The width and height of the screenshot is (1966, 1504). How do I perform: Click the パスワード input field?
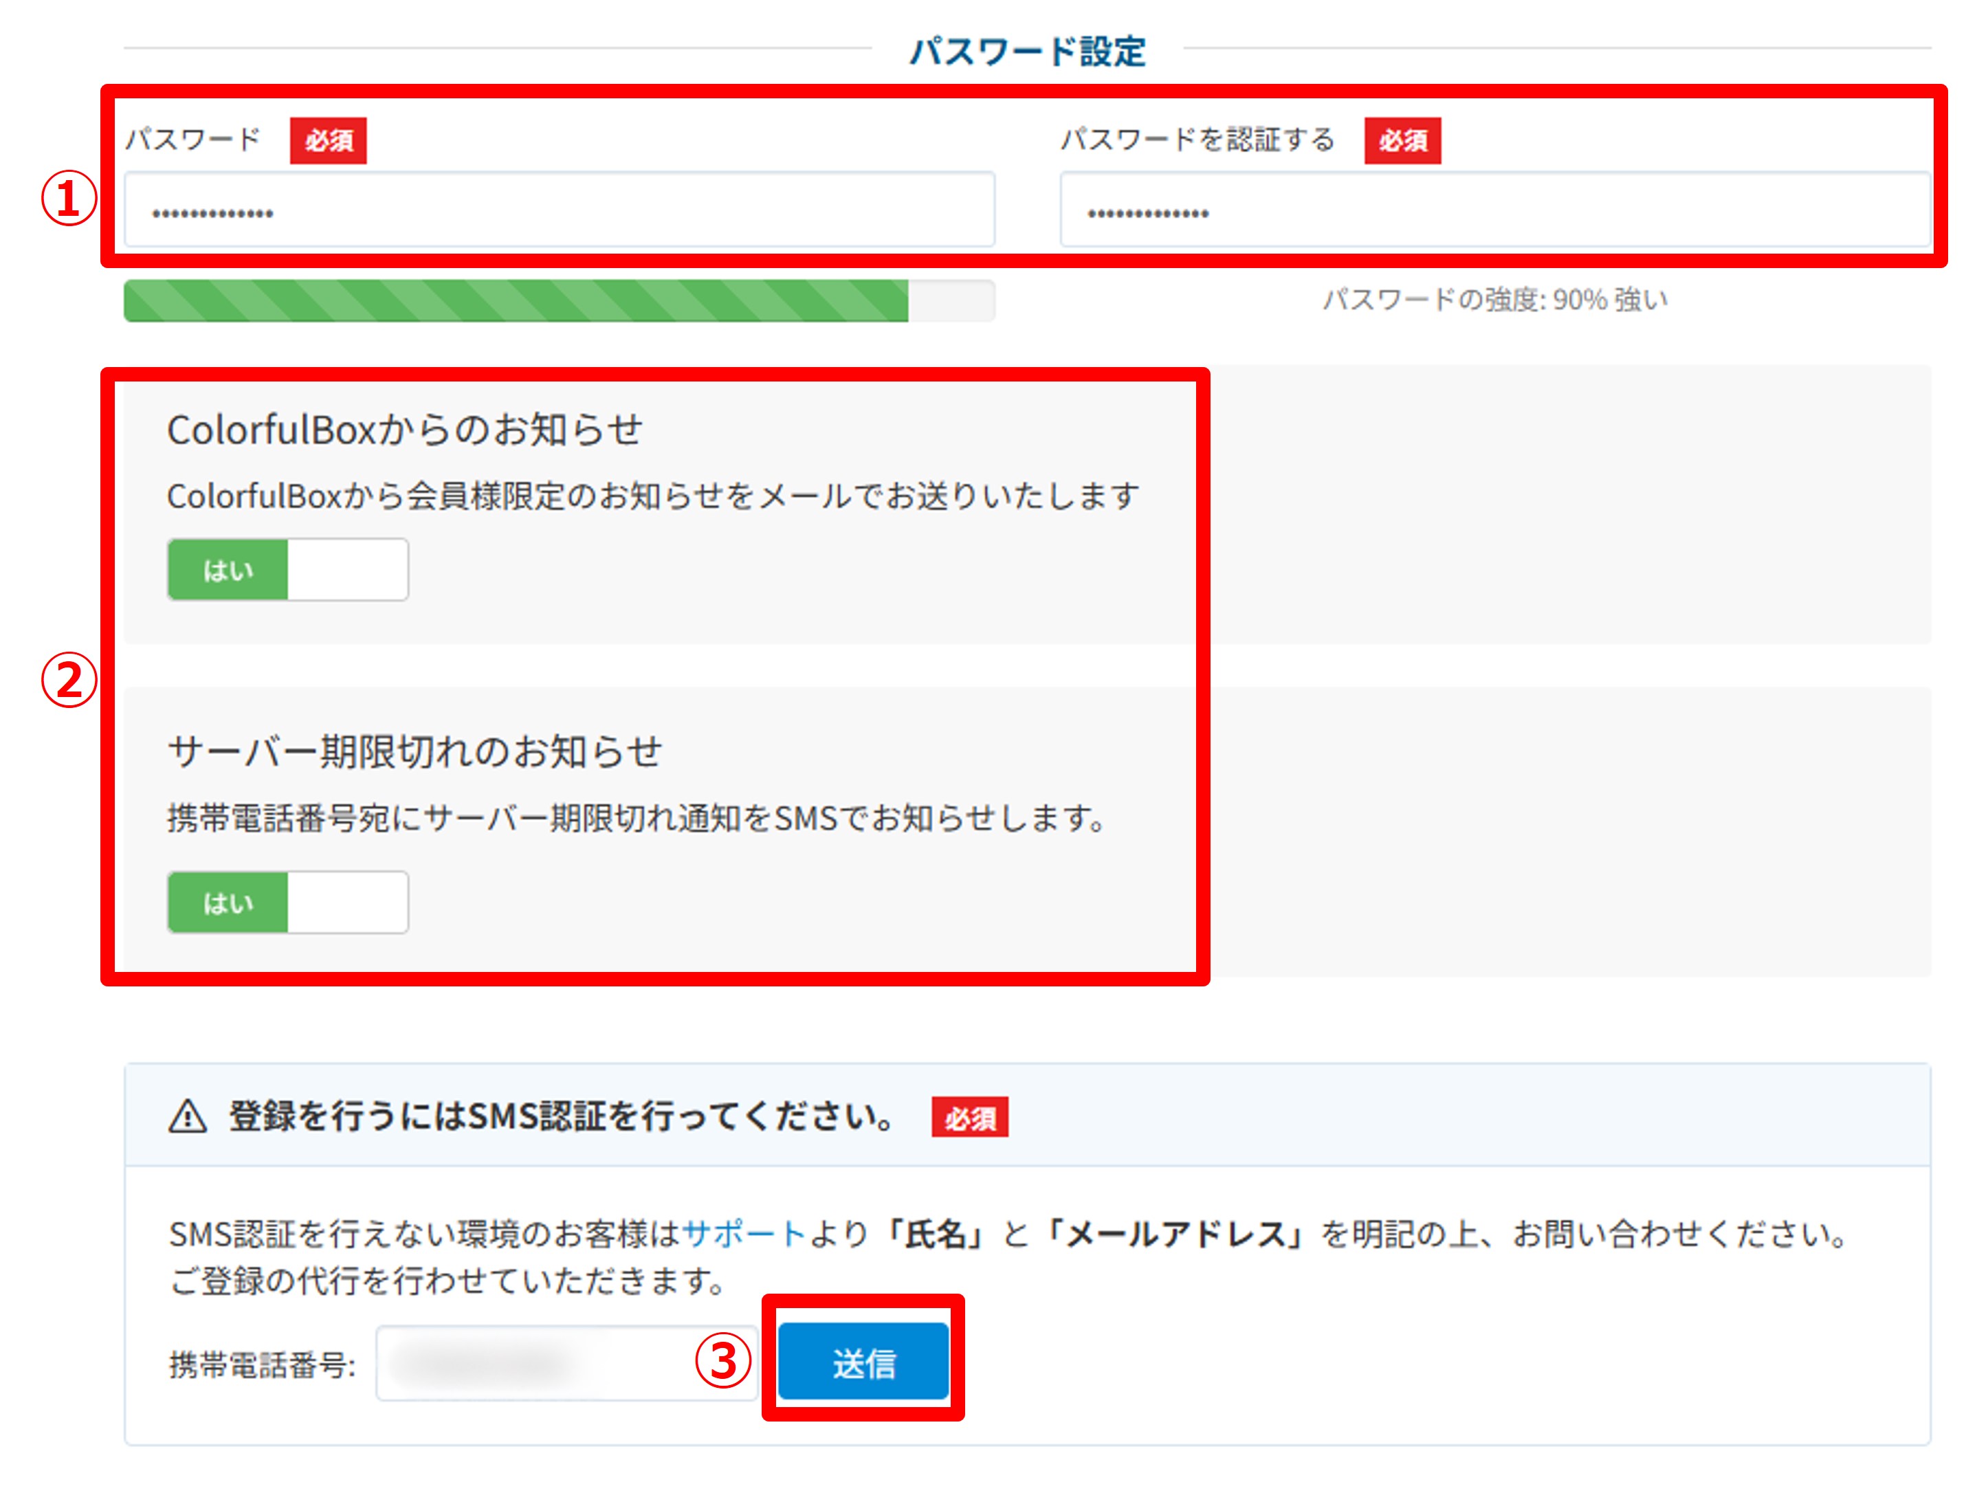click(559, 210)
